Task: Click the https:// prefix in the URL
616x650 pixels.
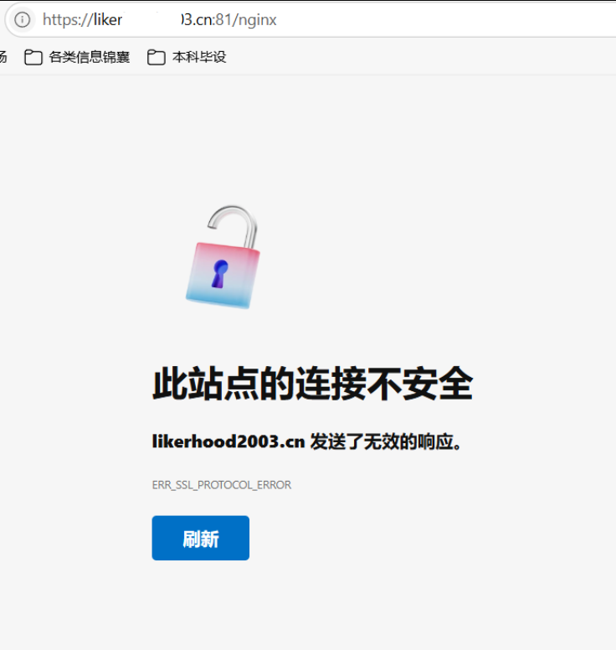Action: (68, 19)
